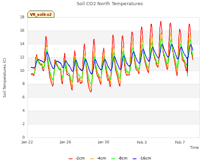Viewport: 220px width, 165px height.
Task: Click the orange -4cm legend color marker
Action: pyautogui.click(x=92, y=159)
